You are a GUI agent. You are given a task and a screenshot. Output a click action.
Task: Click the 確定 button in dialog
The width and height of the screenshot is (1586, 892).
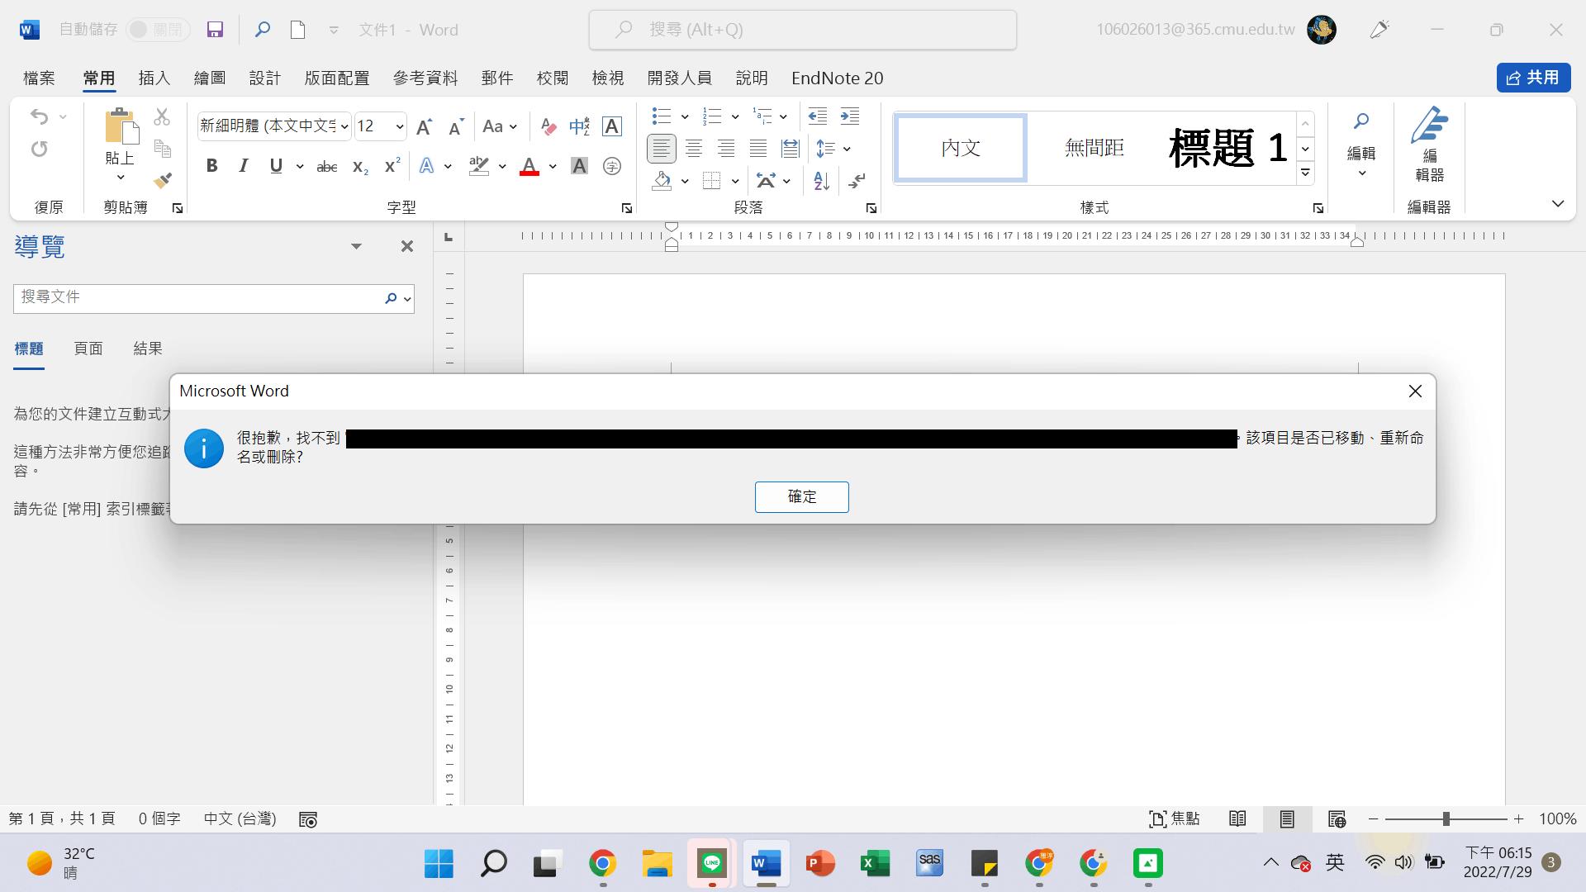tap(801, 496)
